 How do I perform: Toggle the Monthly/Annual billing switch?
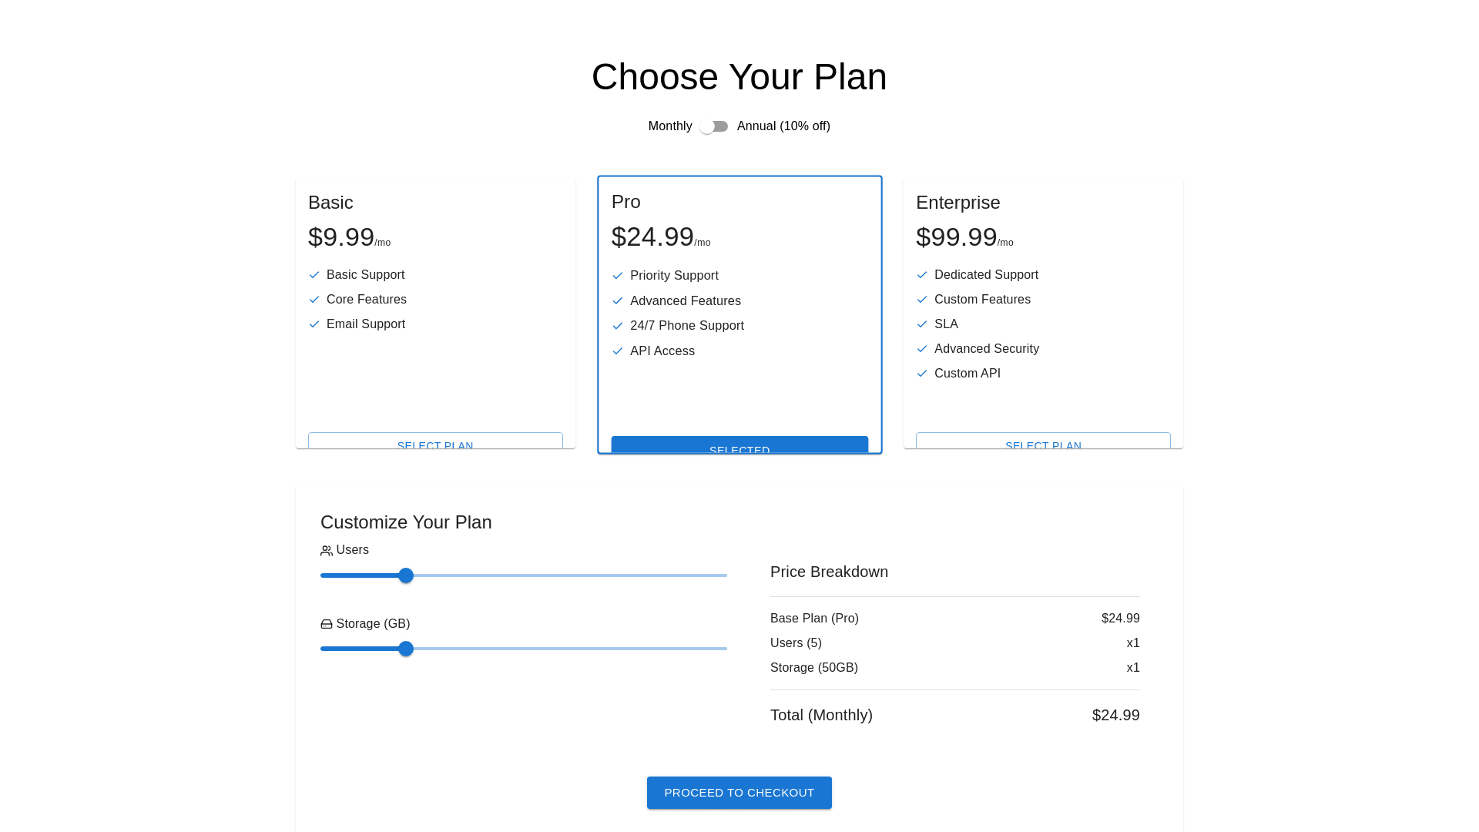714,126
